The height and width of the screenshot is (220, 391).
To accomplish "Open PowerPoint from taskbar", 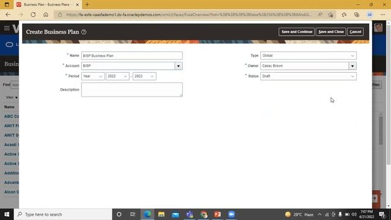I will [217, 215].
